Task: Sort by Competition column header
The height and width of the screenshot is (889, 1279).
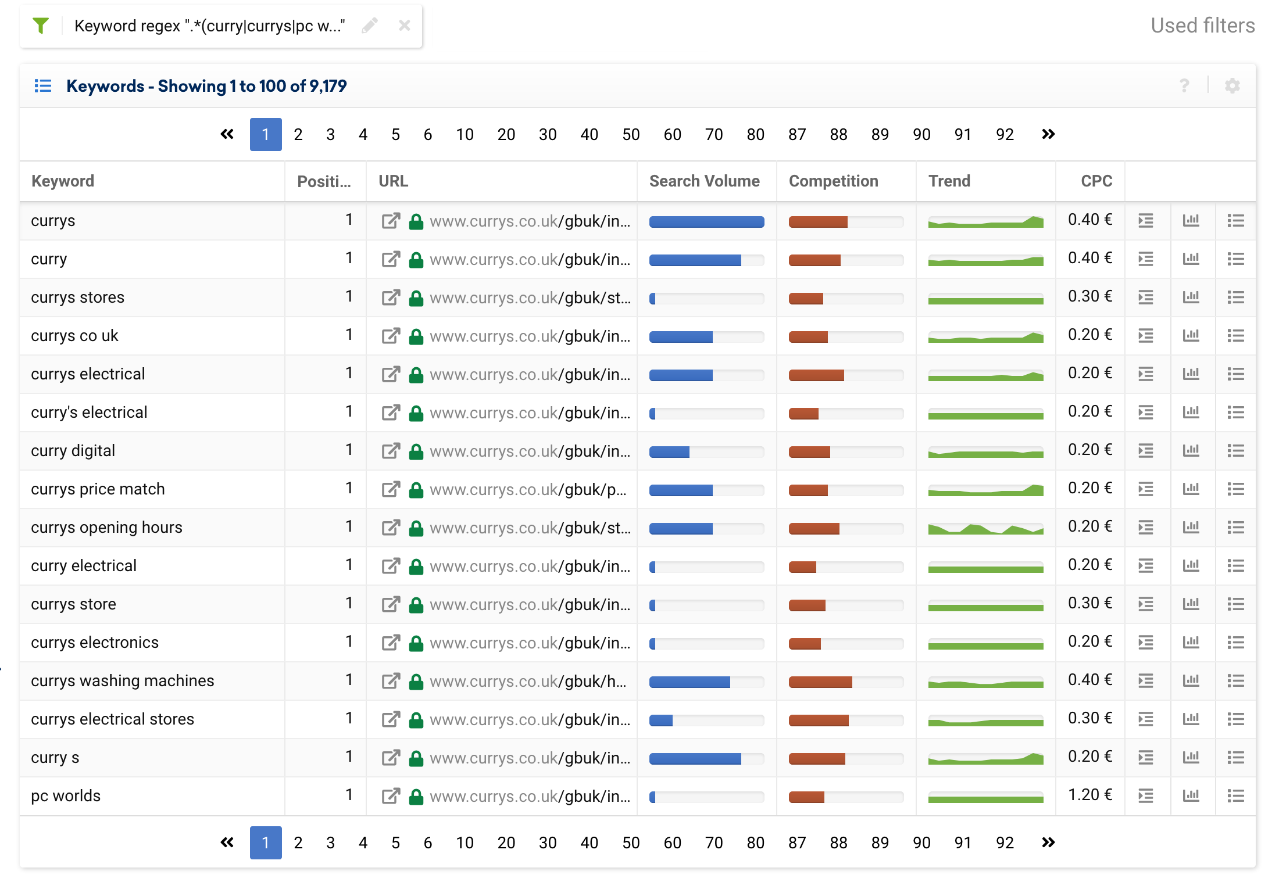Action: point(834,181)
